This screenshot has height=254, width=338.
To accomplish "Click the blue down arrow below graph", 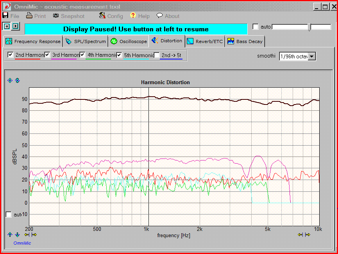I will (18, 234).
